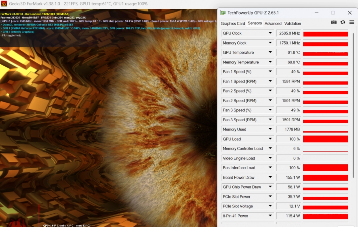Open the Memory Used sensor dropdown
358x227 pixels.
pyautogui.click(x=270, y=130)
